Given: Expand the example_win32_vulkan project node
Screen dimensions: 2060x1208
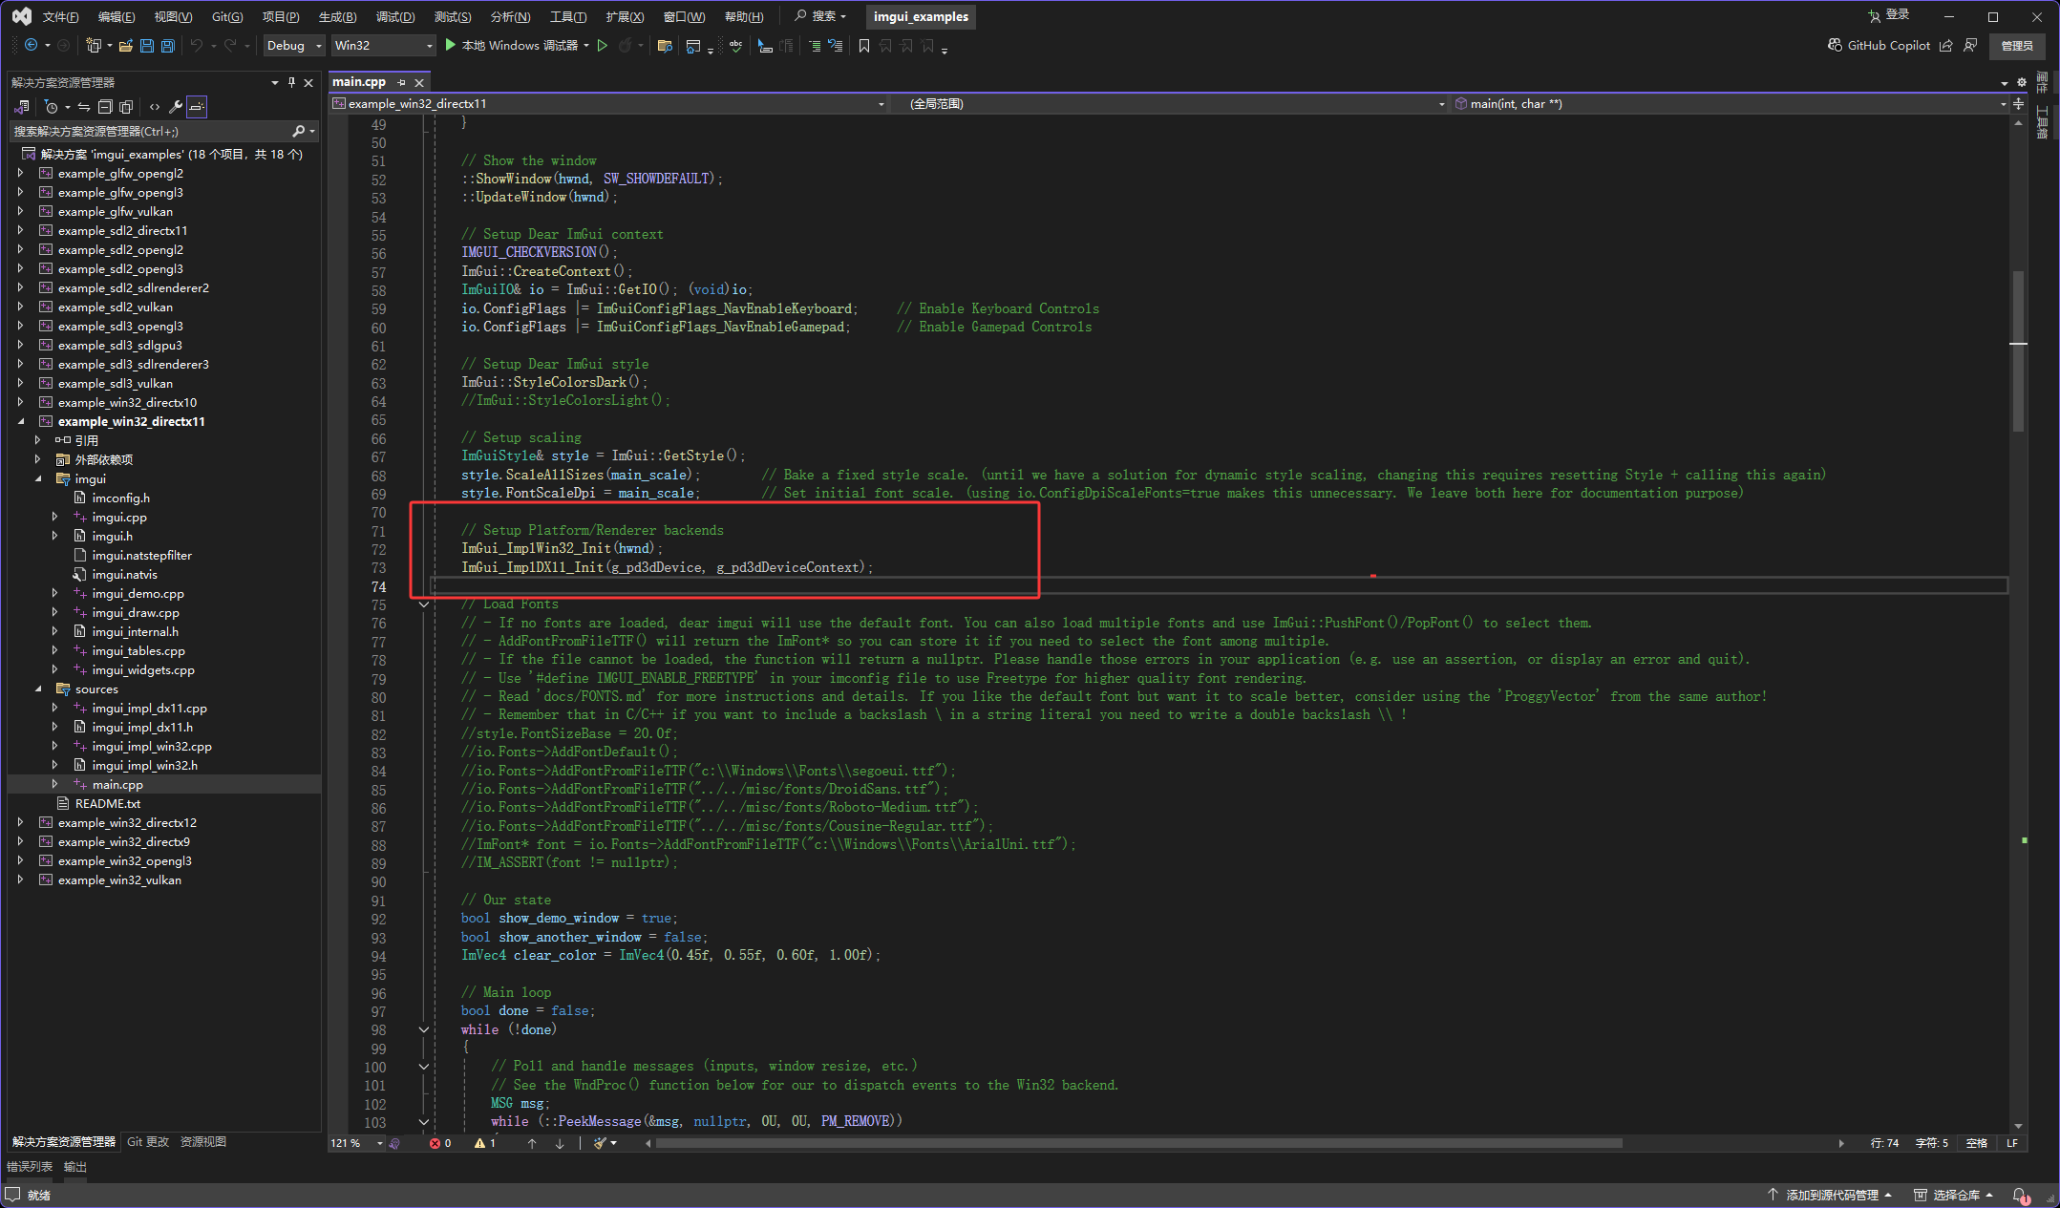Looking at the screenshot, I should pyautogui.click(x=20, y=880).
